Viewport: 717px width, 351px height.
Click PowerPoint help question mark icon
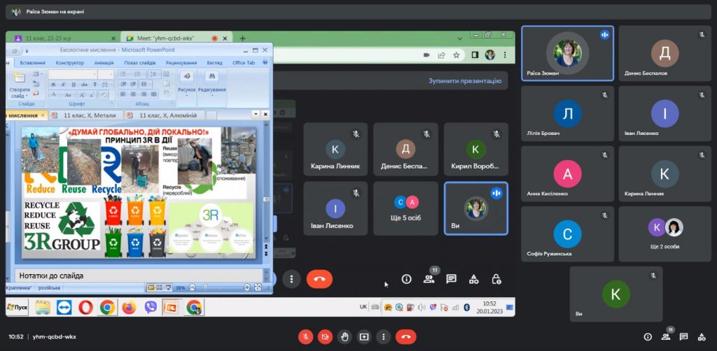265,62
